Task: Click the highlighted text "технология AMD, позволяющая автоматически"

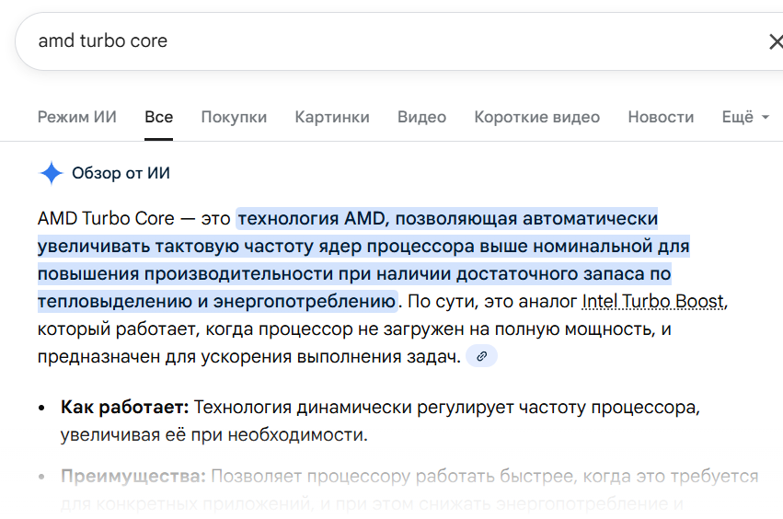Action: [x=447, y=219]
